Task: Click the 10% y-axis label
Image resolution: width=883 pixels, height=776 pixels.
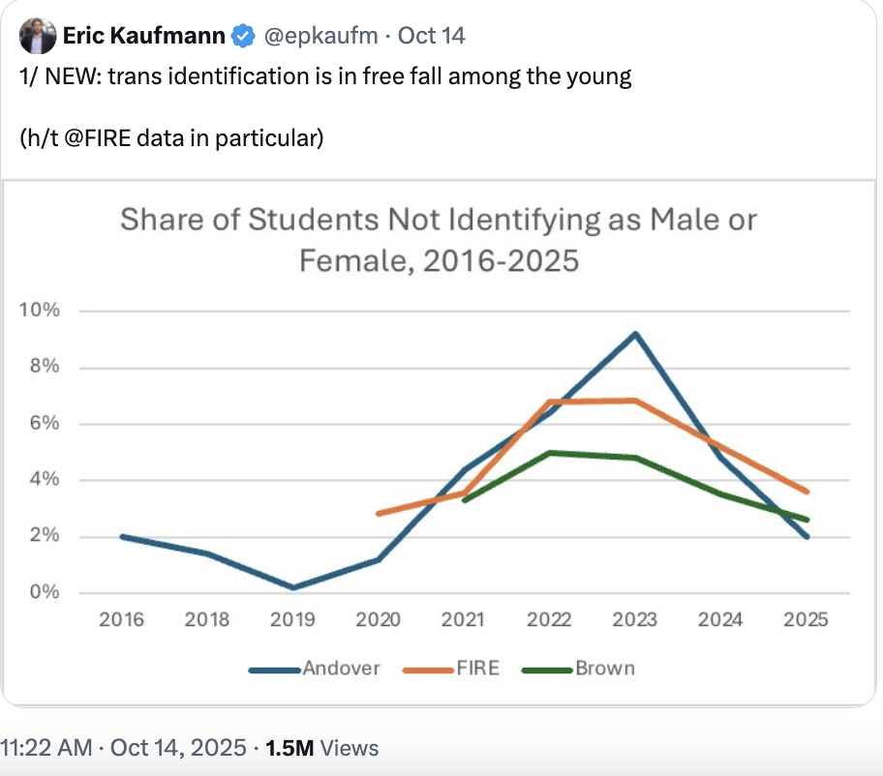Action: click(39, 311)
